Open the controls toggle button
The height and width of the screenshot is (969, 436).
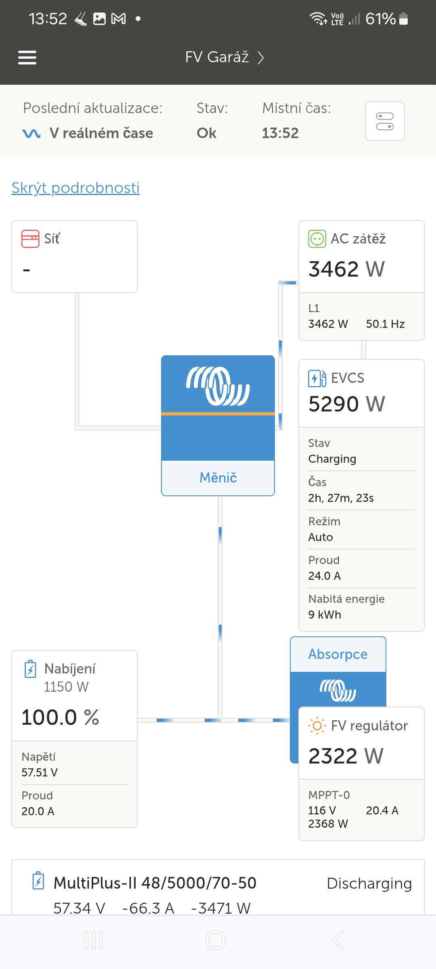pos(385,121)
